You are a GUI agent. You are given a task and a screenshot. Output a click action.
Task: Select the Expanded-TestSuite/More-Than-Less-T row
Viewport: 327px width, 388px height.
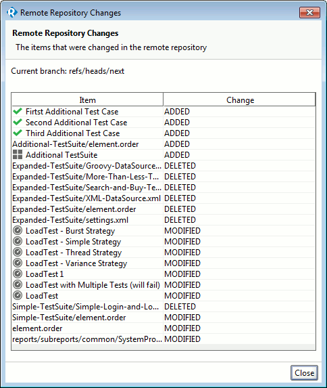163,177
